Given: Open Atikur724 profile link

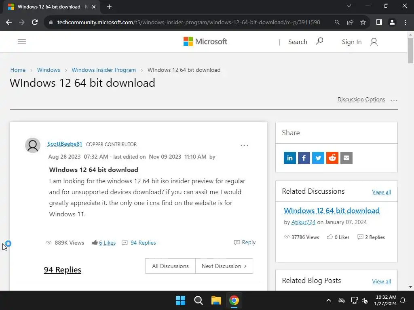Looking at the screenshot, I should tap(303, 222).
